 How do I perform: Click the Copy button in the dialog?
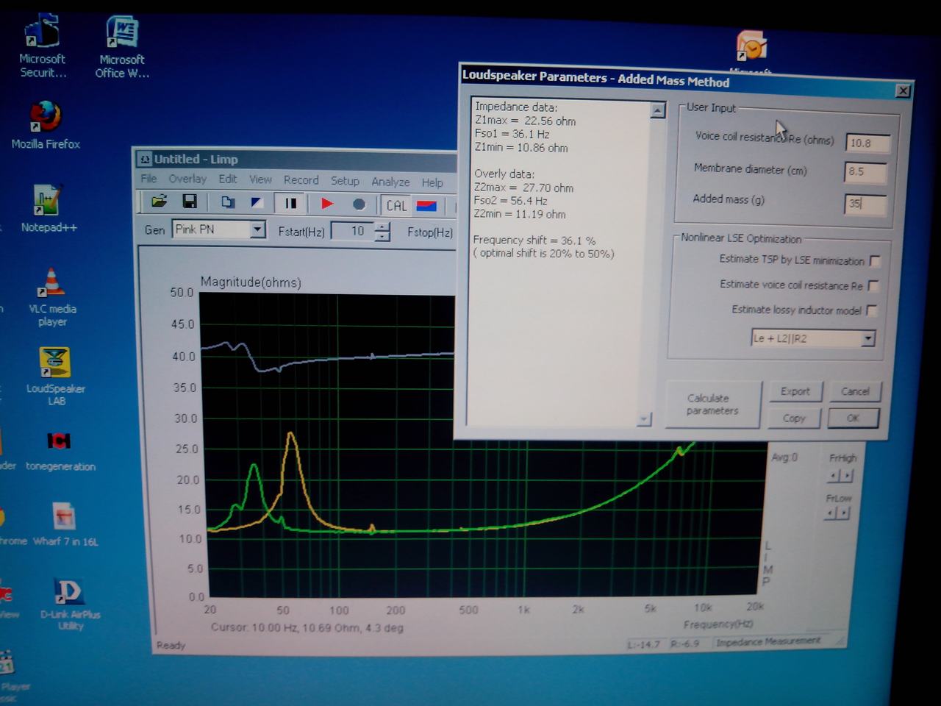(793, 418)
